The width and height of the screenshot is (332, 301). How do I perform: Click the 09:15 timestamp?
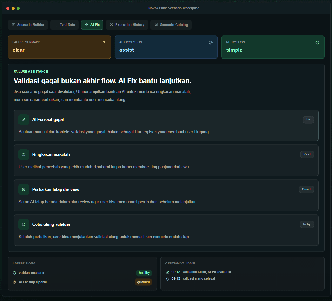tap(176, 279)
